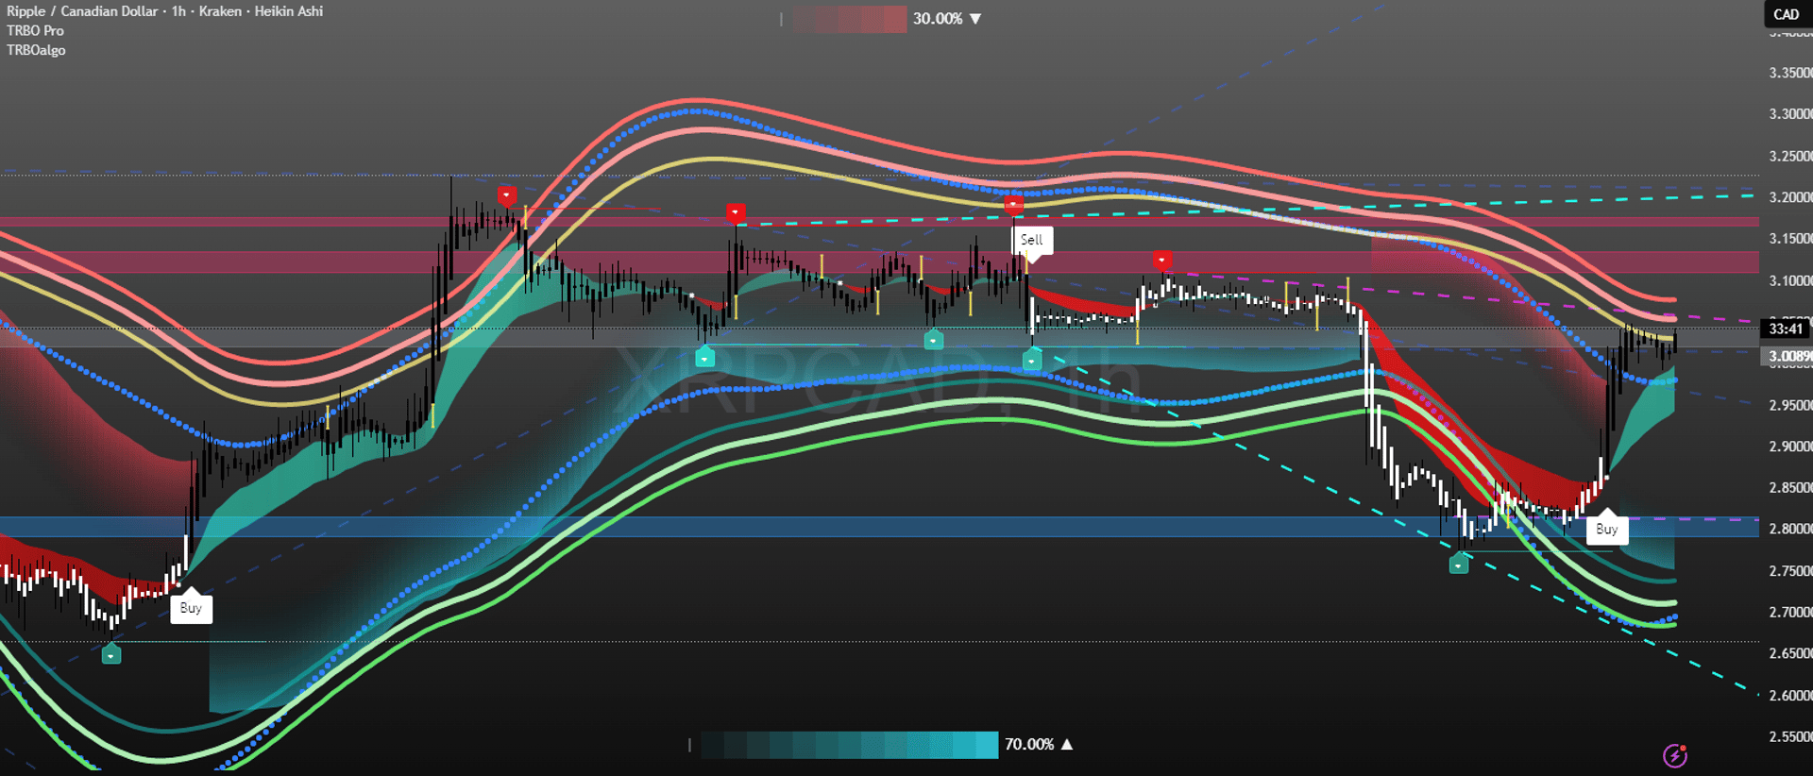This screenshot has height=776, width=1813.
Task: Click the 70.00% up-arrow percentage label
Action: pyautogui.click(x=1039, y=745)
